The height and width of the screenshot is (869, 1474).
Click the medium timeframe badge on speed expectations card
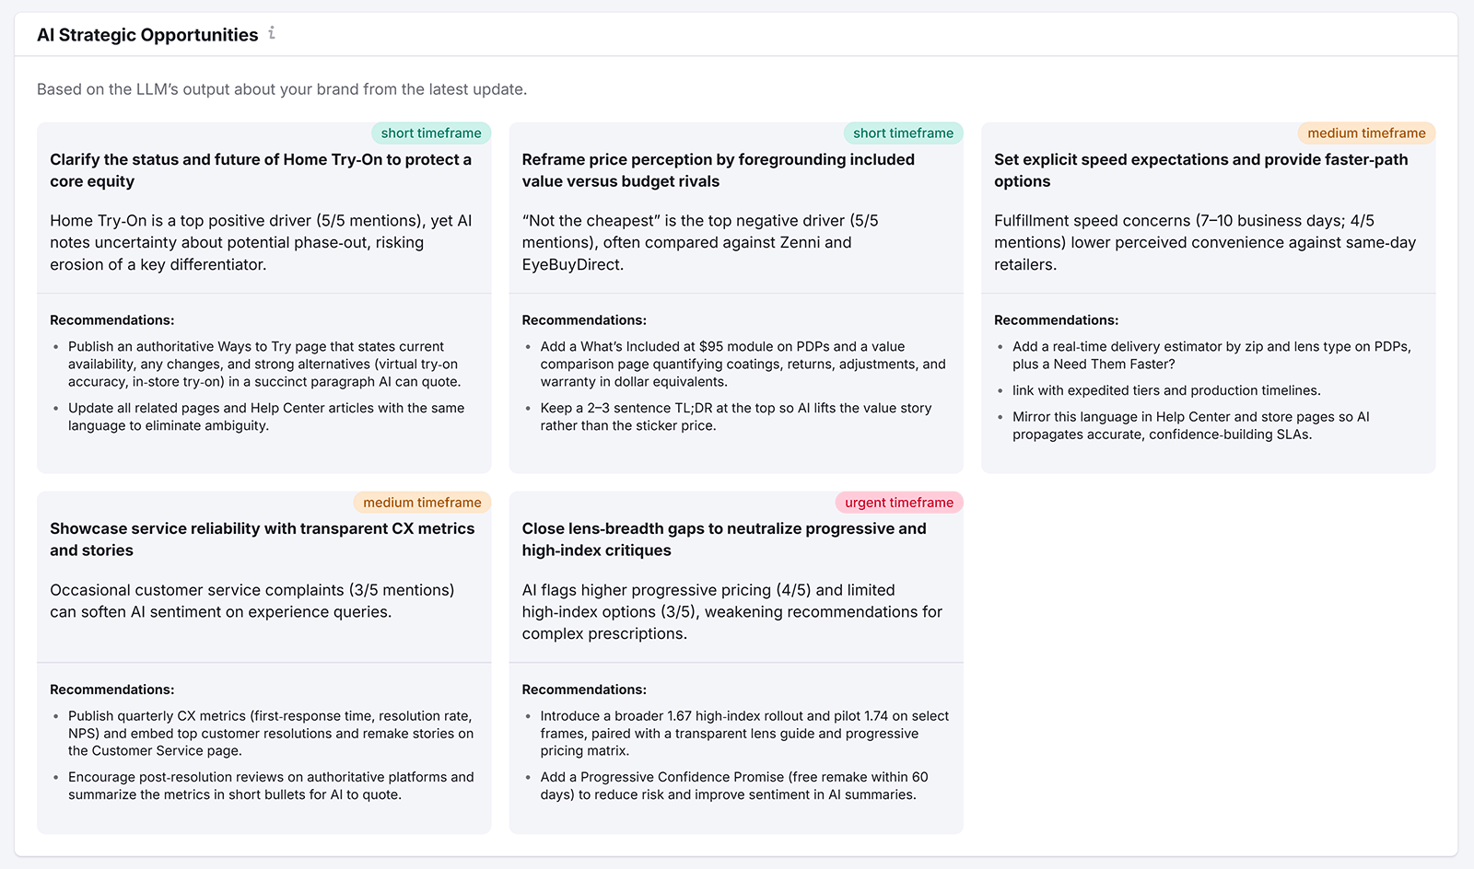tap(1366, 133)
